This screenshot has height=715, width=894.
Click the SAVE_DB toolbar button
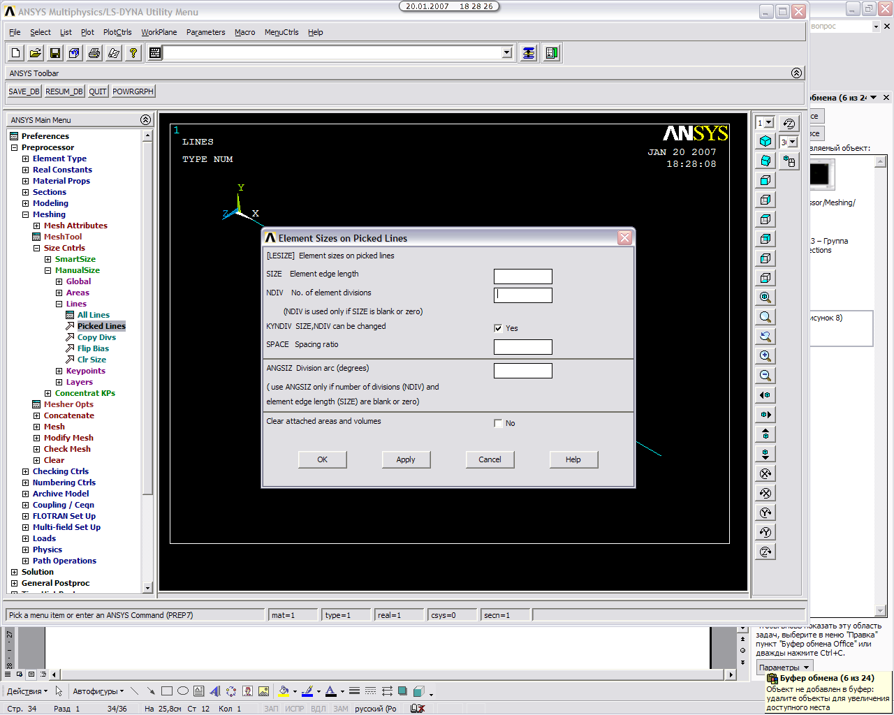[x=24, y=91]
